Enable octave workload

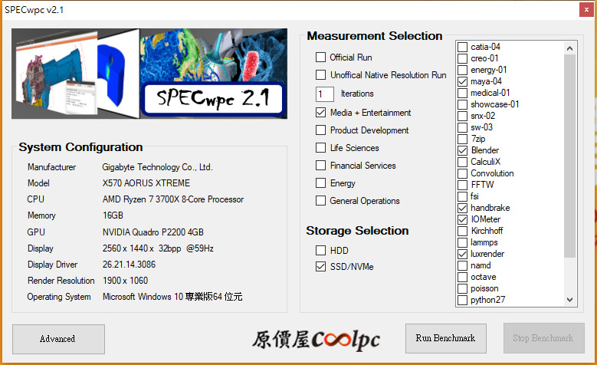point(462,277)
